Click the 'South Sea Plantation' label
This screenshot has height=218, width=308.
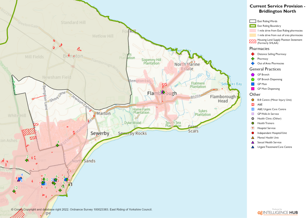coord(173,124)
